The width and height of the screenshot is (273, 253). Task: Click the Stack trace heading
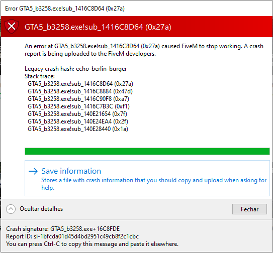coord(40,76)
